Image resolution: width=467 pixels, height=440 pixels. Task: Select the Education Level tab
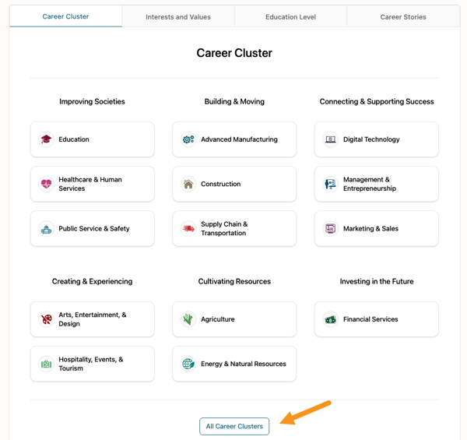click(290, 17)
